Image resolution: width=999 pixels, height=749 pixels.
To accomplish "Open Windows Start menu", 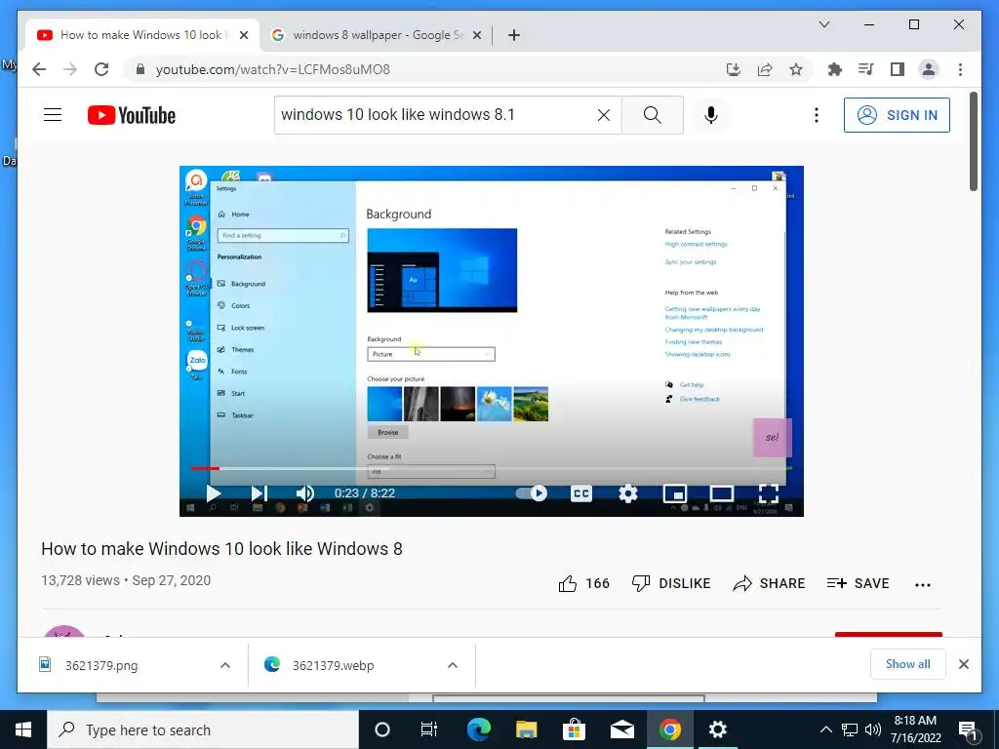I will [x=23, y=729].
